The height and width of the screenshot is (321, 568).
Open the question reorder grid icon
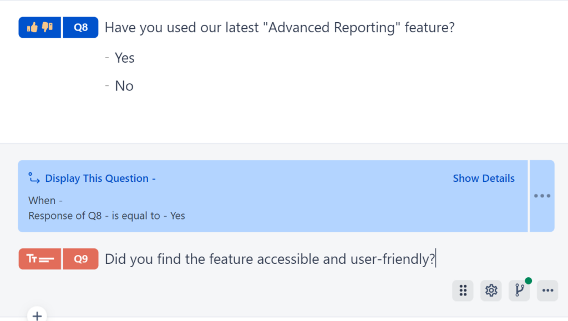pos(463,290)
